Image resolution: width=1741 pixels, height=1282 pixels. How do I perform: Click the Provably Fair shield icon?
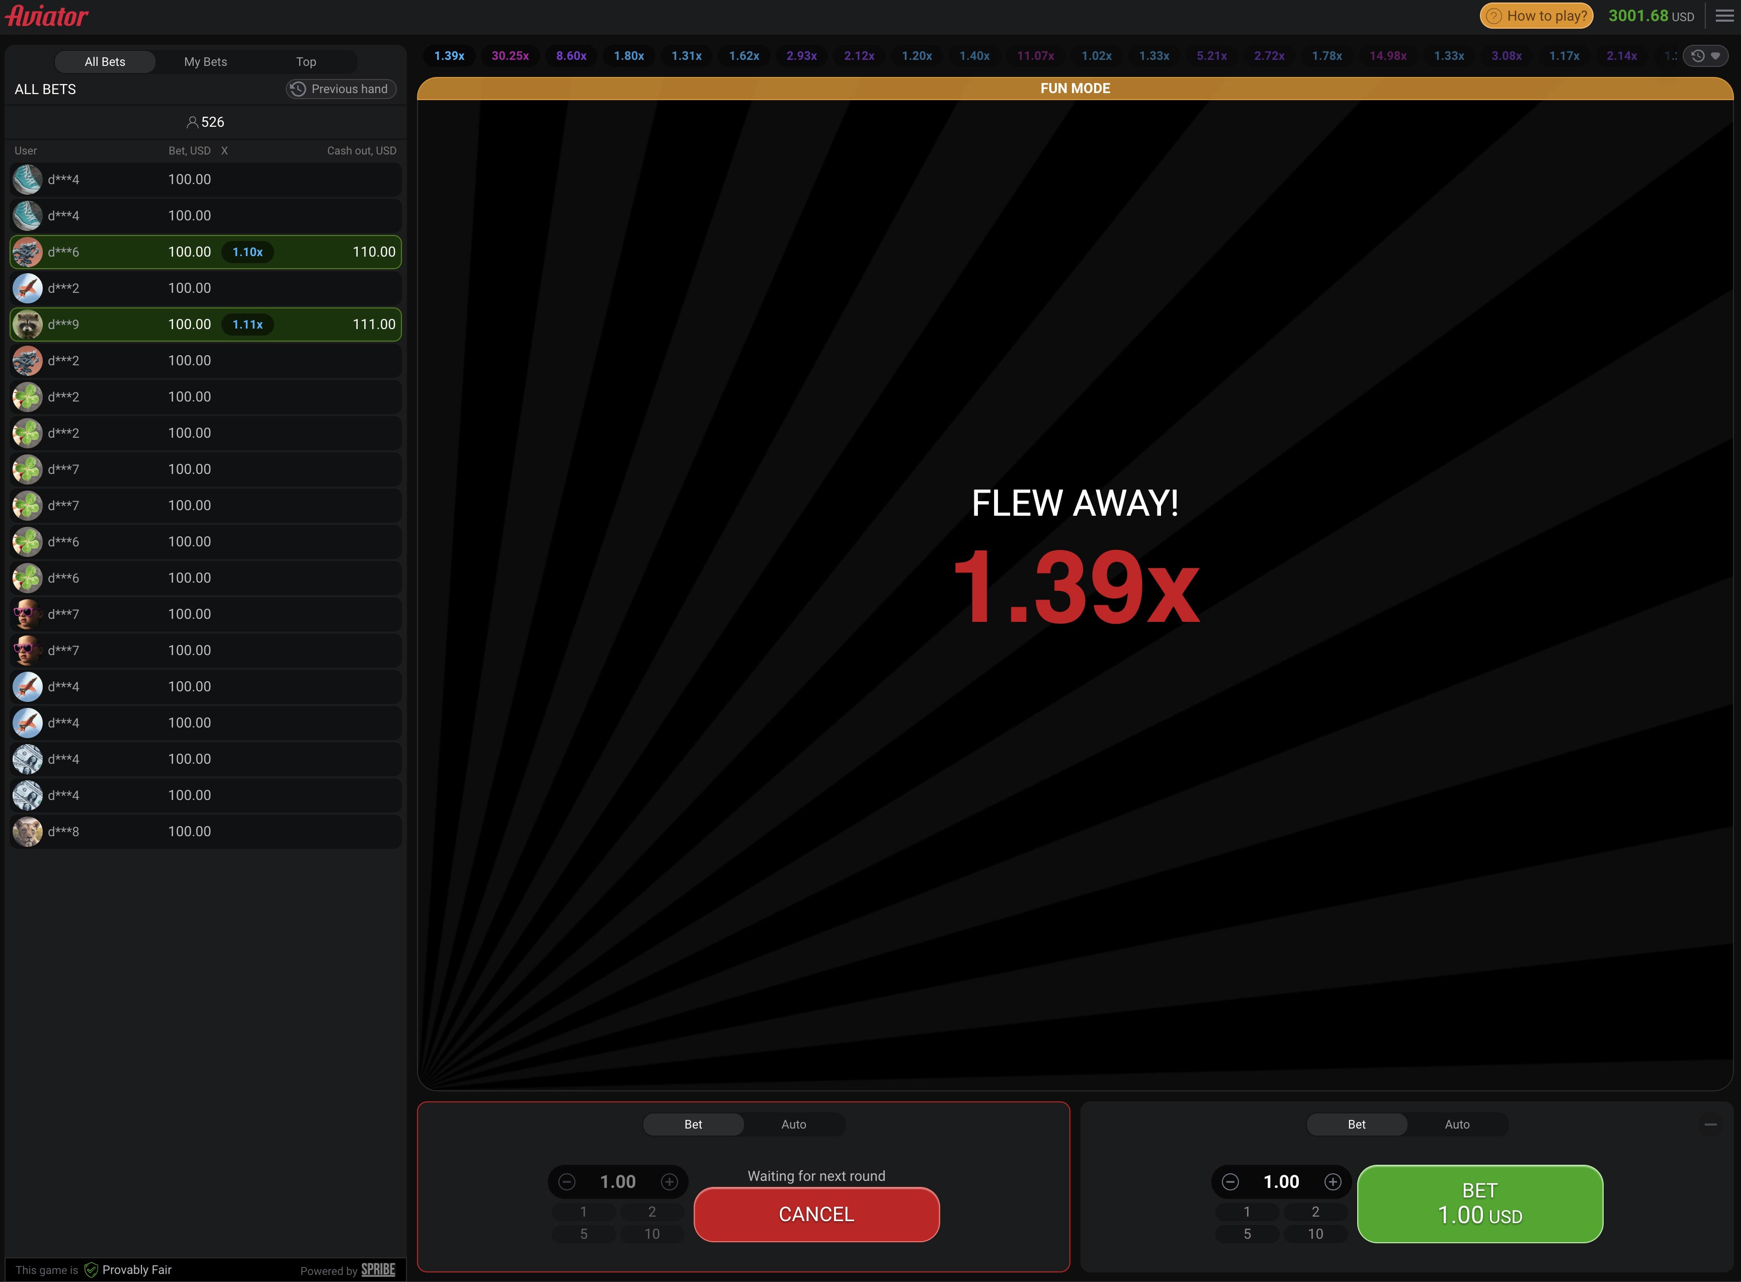91,1269
